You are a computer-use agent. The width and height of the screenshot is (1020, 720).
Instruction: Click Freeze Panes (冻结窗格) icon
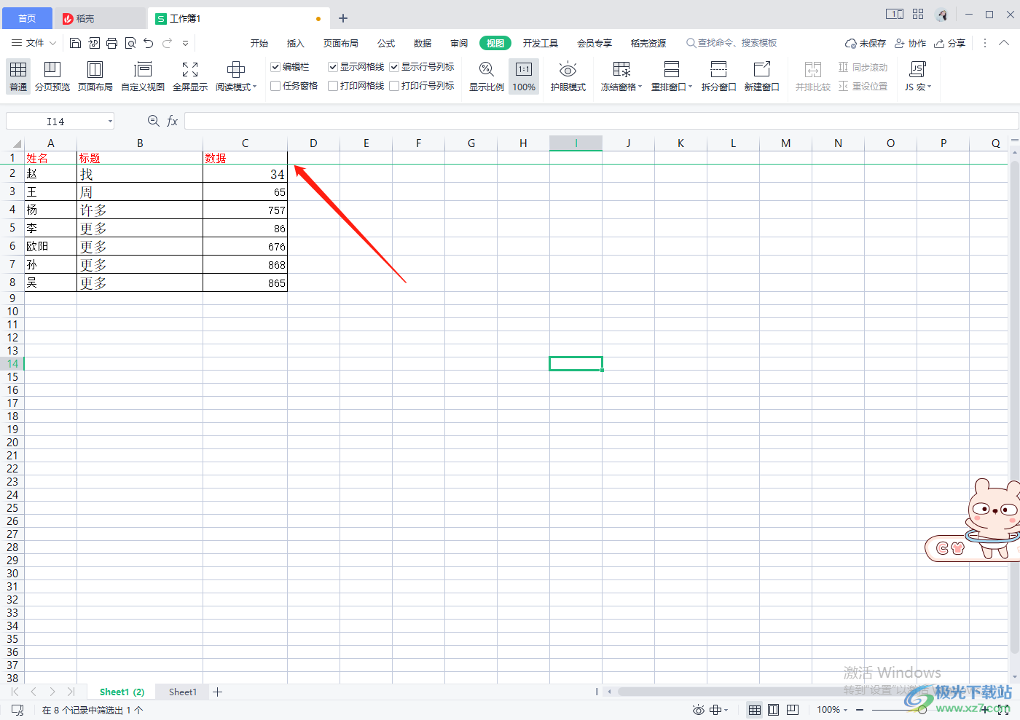tap(621, 70)
